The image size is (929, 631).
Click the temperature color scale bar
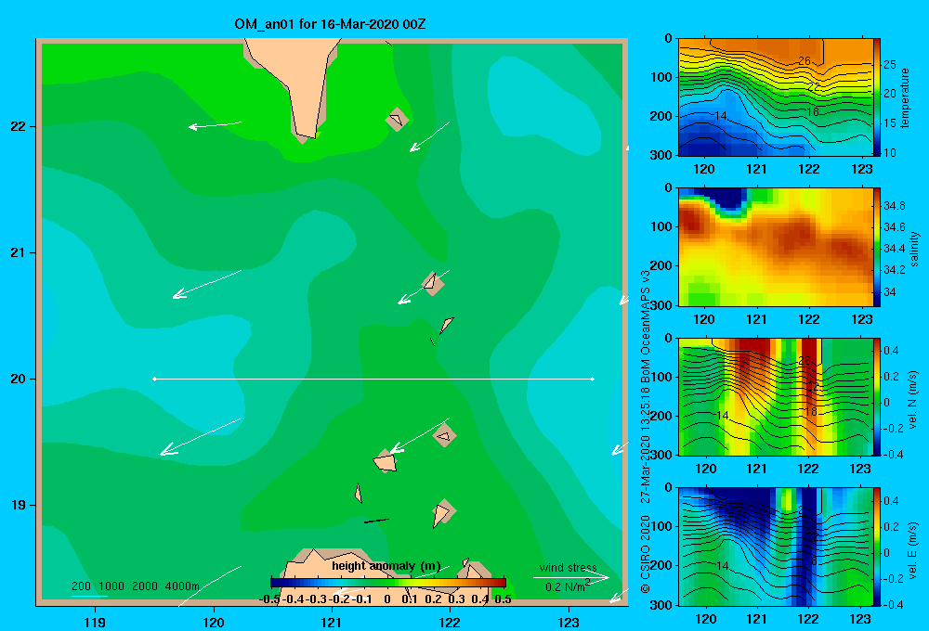pos(877,97)
